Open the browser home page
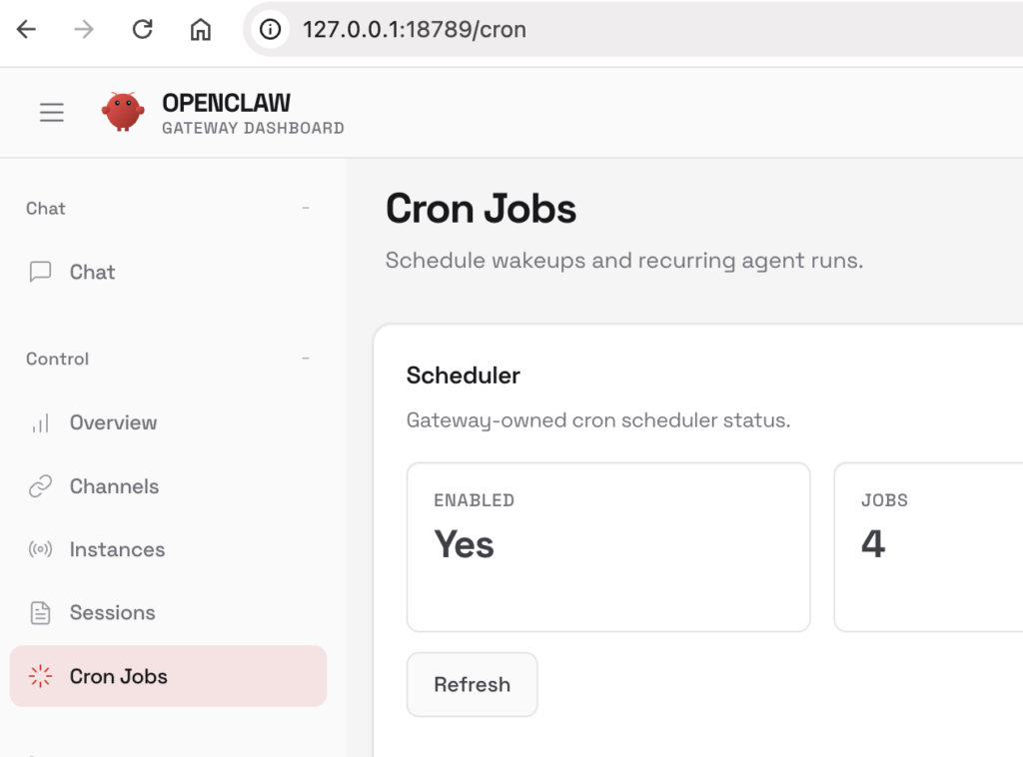Screen dimensions: 1023x757 click(201, 29)
